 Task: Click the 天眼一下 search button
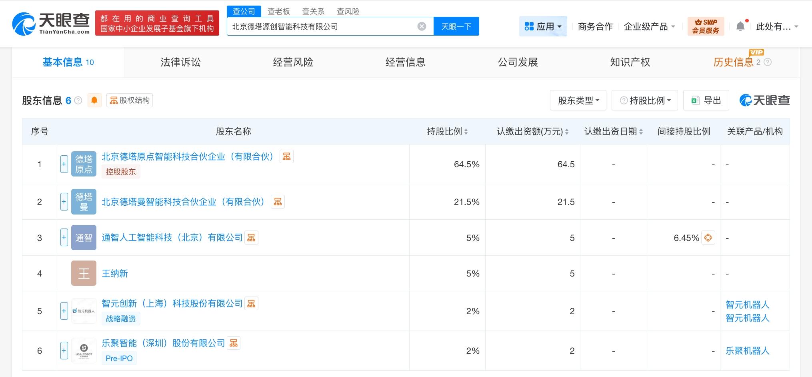pos(456,26)
